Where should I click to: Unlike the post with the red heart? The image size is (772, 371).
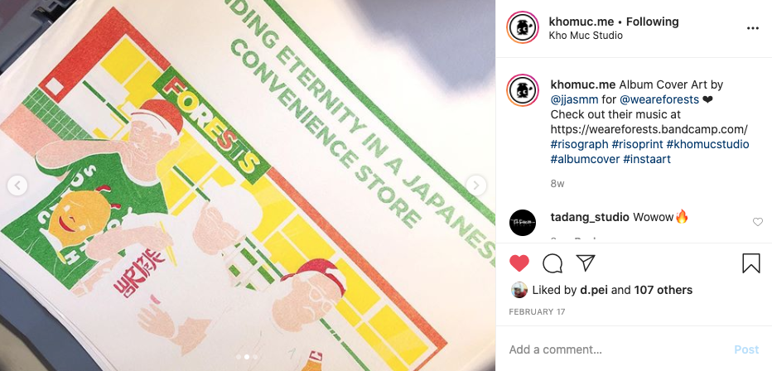519,263
